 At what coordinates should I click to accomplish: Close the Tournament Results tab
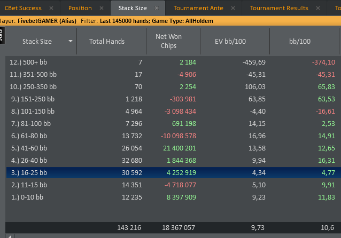(319, 9)
